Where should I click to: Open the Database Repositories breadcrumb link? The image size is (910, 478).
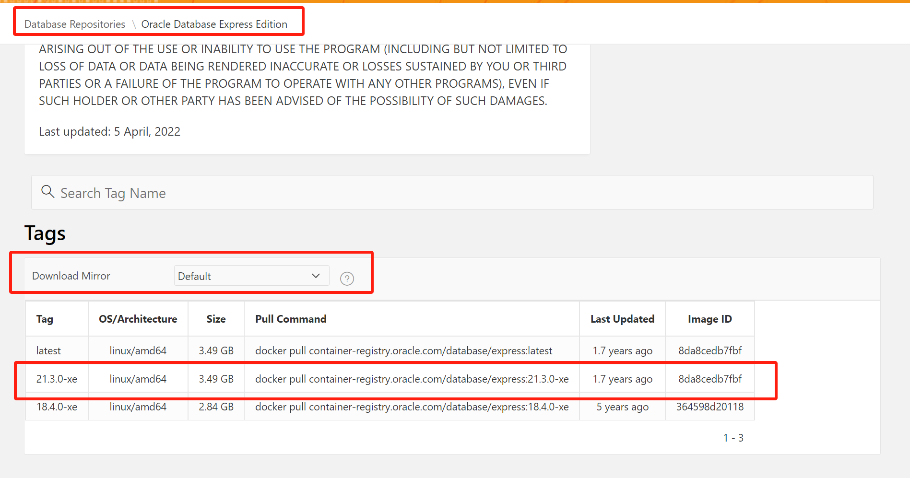[x=75, y=24]
